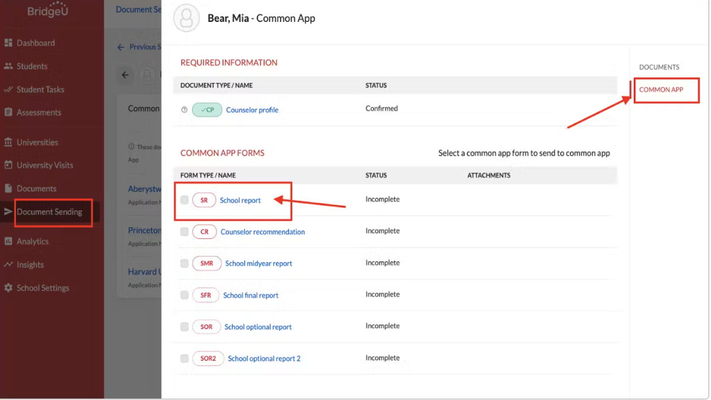Image resolution: width=711 pixels, height=400 pixels.
Task: Click School final report's Incomplete status
Action: click(x=383, y=294)
